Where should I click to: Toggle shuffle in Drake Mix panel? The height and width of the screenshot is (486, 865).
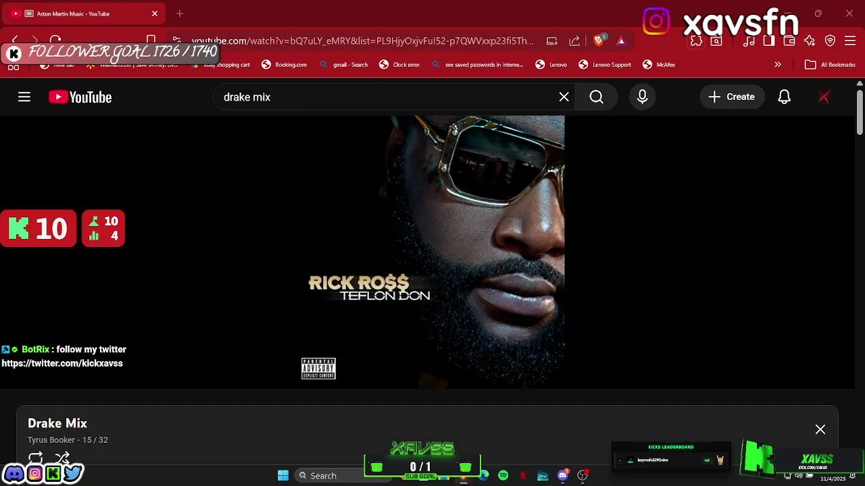pyautogui.click(x=62, y=458)
